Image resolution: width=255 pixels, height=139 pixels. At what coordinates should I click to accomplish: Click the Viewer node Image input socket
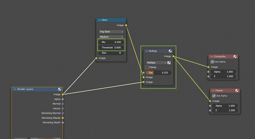[210, 101]
